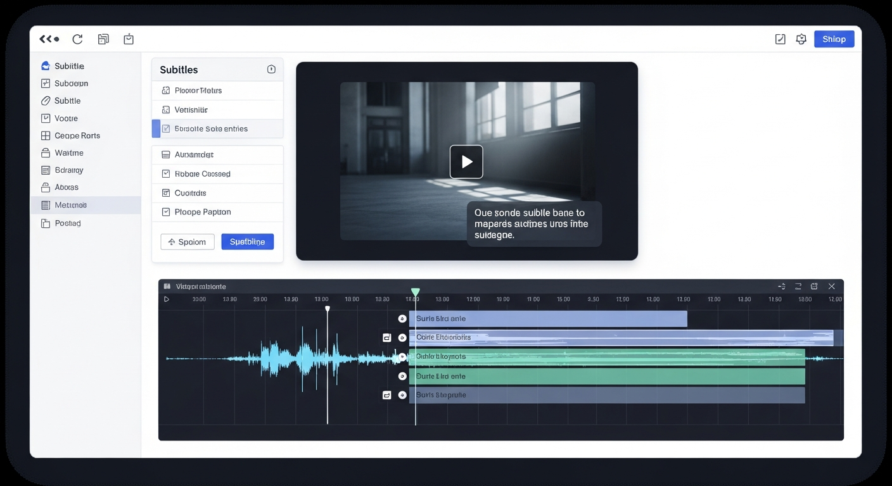Select the Subtitle pen icon in sidebar
This screenshot has width=892, height=486.
coord(44,101)
